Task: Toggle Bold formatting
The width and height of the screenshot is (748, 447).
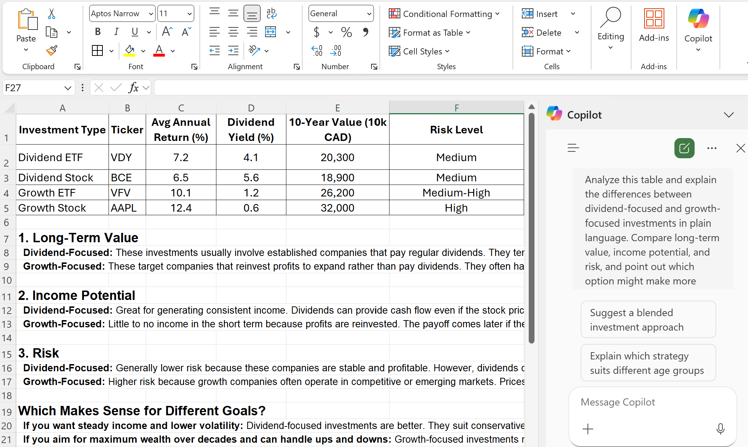Action: (x=97, y=32)
